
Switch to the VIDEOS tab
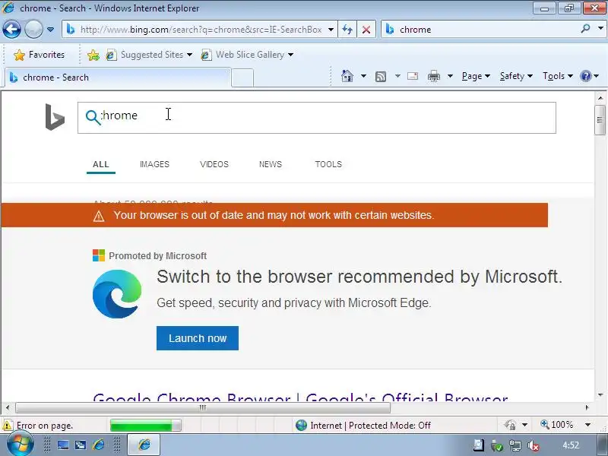point(214,164)
